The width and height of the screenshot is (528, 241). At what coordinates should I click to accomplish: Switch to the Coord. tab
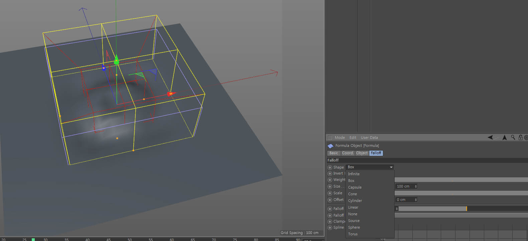click(348, 153)
